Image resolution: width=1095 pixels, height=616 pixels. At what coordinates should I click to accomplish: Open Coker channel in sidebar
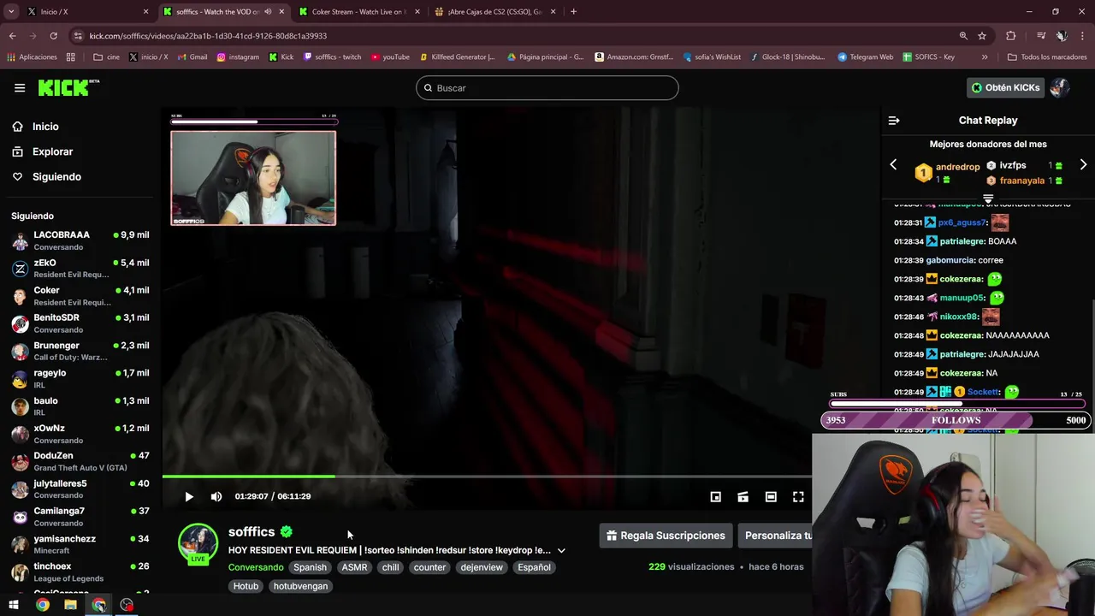80,296
